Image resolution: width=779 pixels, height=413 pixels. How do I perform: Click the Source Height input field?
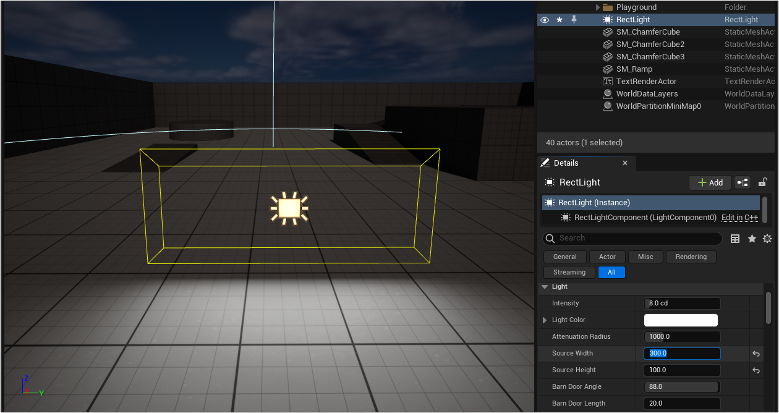(682, 370)
